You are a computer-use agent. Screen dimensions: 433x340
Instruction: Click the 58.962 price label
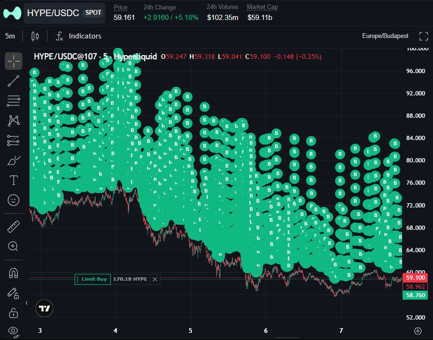point(415,286)
